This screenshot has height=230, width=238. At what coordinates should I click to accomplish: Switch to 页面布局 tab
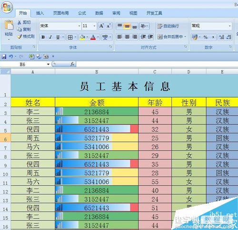click(x=61, y=13)
